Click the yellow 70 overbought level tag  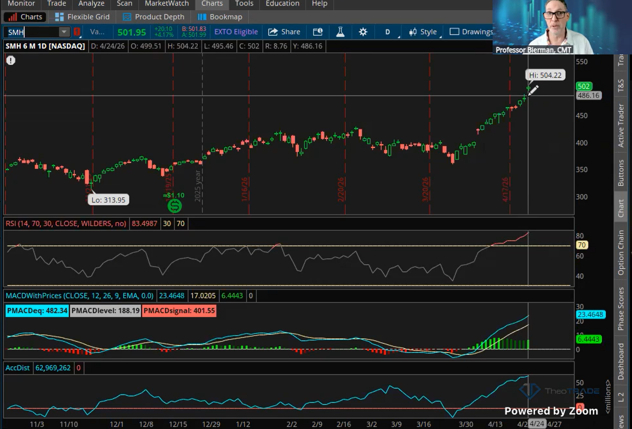[x=582, y=245]
